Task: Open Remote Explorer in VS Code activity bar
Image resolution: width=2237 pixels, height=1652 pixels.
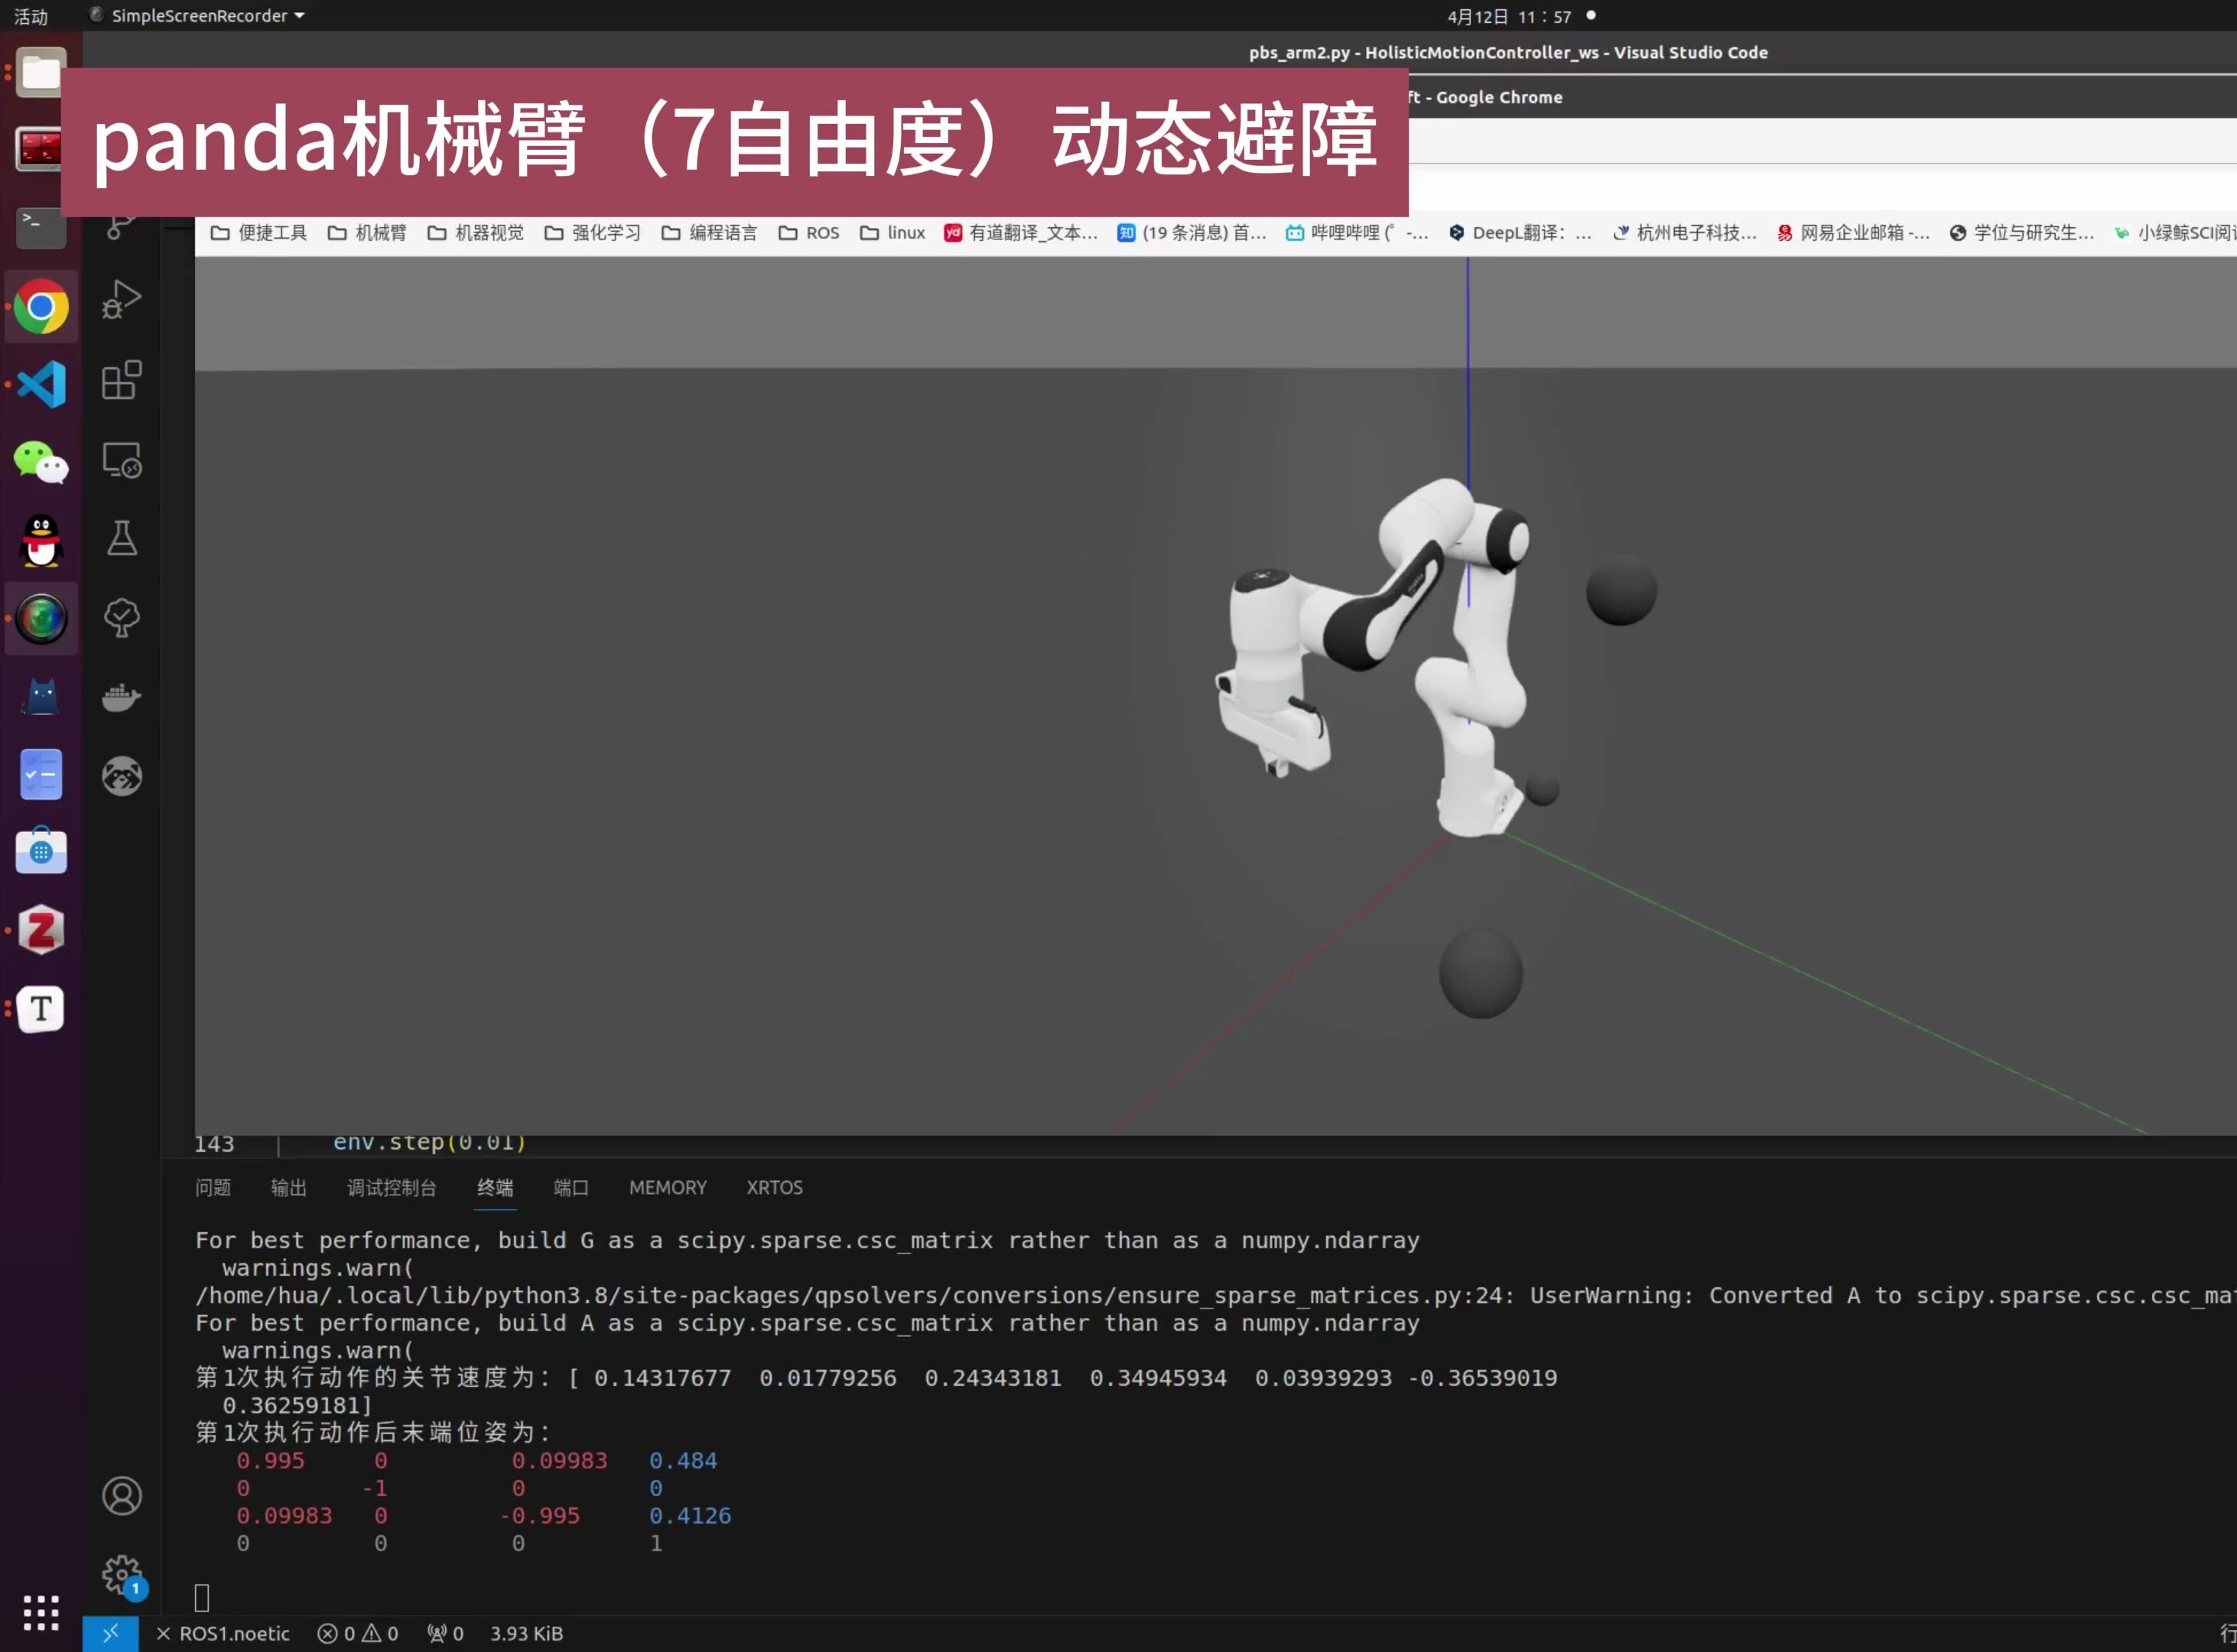Action: pyautogui.click(x=122, y=460)
